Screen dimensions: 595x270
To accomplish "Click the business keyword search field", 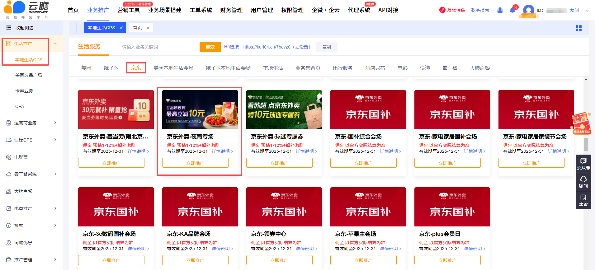I will [156, 47].
